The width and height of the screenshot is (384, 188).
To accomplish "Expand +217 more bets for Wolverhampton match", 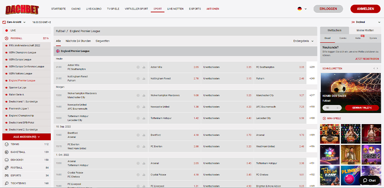I will [x=312, y=96].
